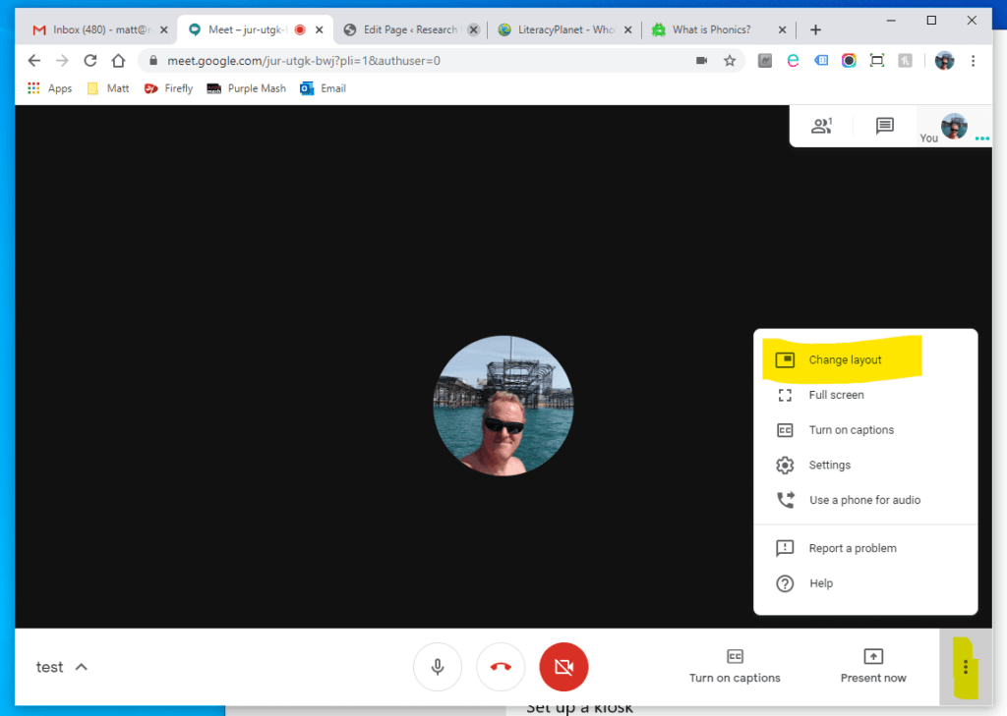Open the Chrome three-dot menu

[x=973, y=60]
